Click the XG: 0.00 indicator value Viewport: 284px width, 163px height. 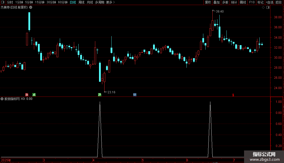[26, 99]
